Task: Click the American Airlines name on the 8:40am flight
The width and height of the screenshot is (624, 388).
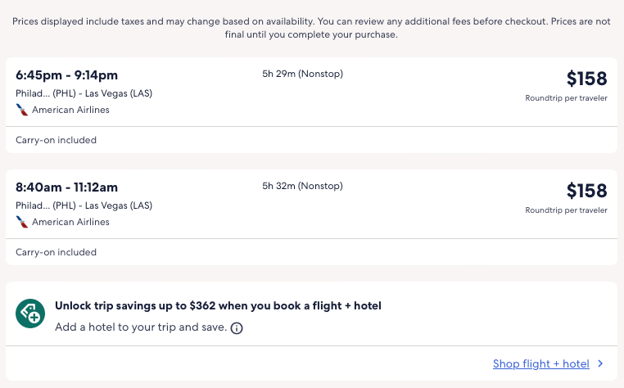Action: click(70, 222)
